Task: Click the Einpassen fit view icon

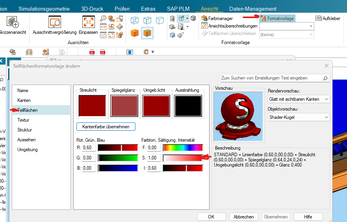Action: pos(88,22)
